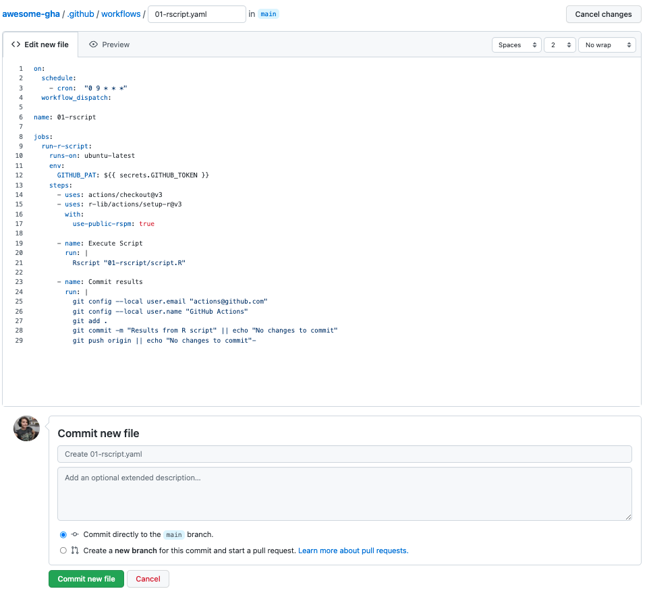The width and height of the screenshot is (647, 593).
Task: Go to the .github folder breadcrumb
Action: pos(80,14)
